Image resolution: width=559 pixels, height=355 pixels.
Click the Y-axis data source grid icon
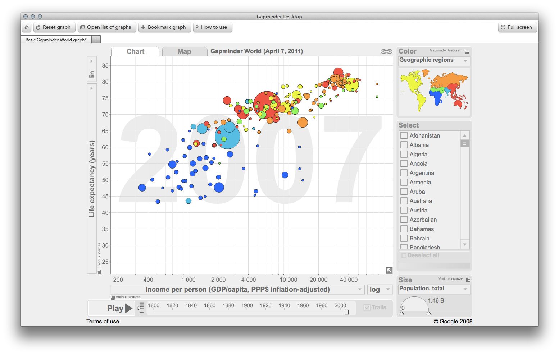coord(100,272)
